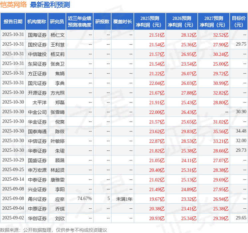Image resolution: width=248 pixels, height=233 pixels.
Task: Click the 近三年业绩预测准确度 column header
Action: pyautogui.click(x=80, y=22)
